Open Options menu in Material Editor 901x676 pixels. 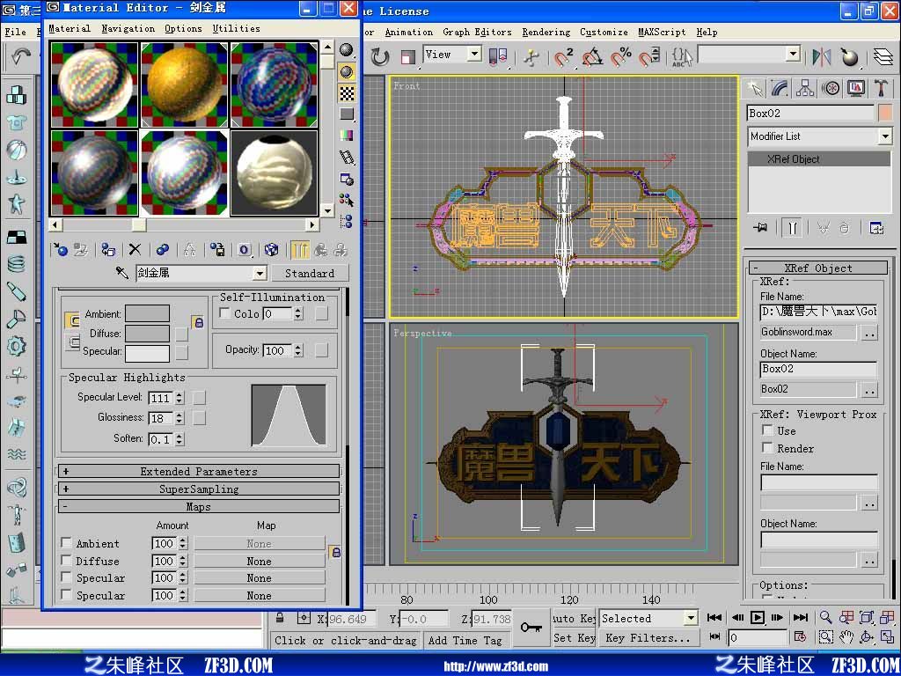pyautogui.click(x=183, y=28)
